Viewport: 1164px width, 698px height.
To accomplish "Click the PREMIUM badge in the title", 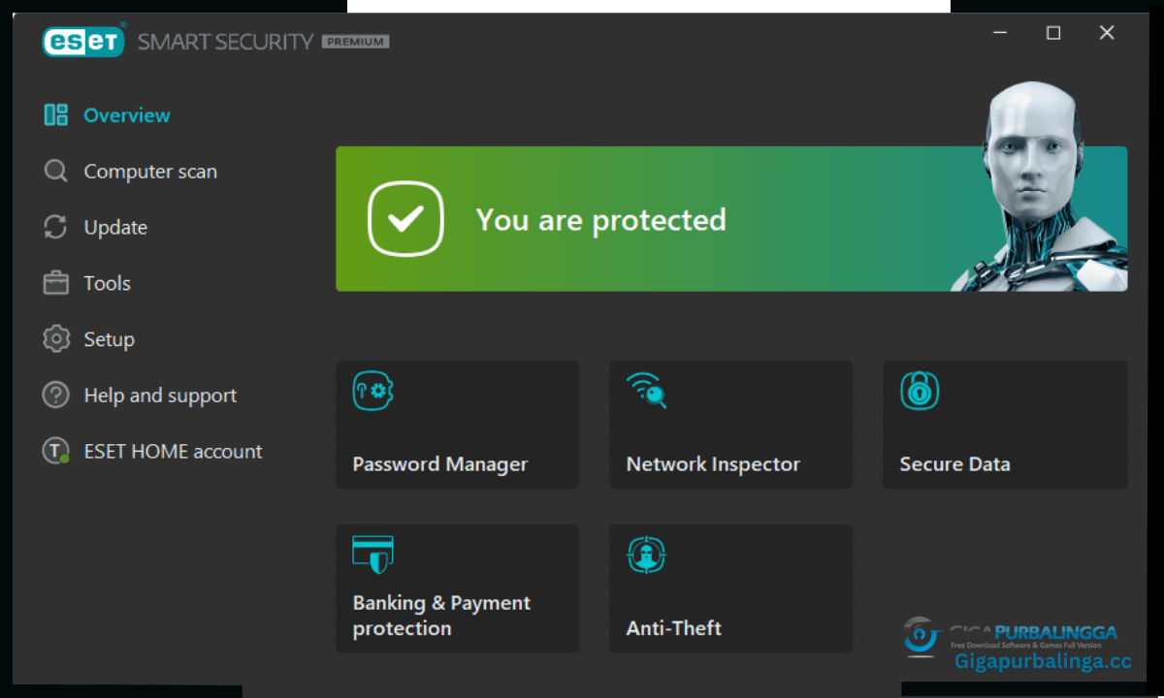I will pyautogui.click(x=355, y=42).
